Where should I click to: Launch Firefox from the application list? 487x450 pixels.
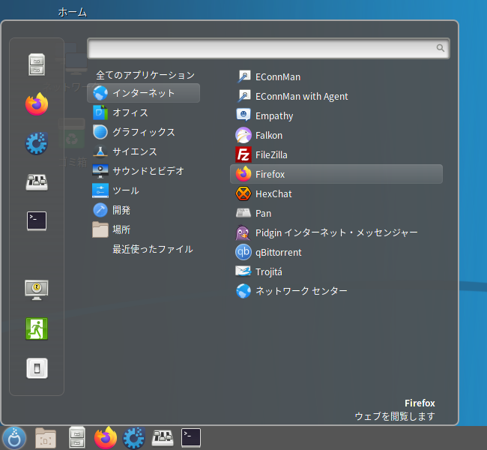pos(336,174)
